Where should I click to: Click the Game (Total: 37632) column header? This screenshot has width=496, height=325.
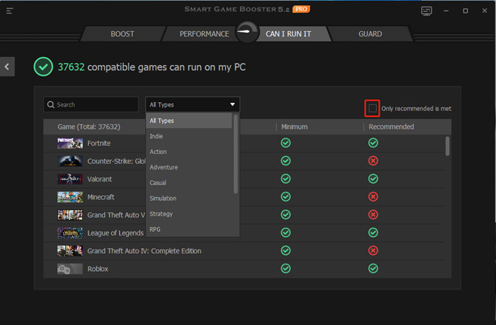pos(89,127)
